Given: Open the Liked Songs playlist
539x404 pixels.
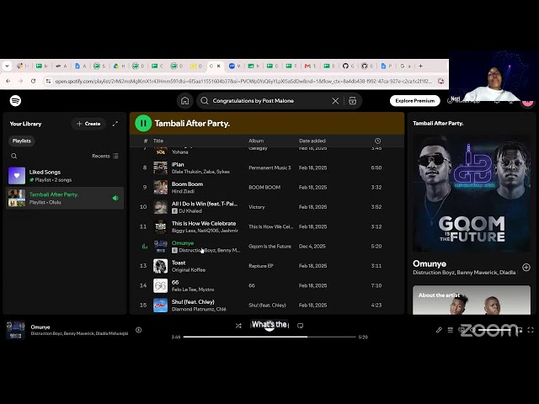Looking at the screenshot, I should coord(65,176).
